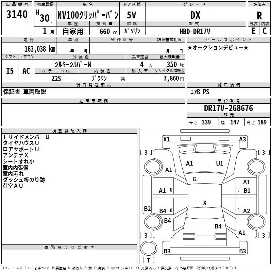
Task: Select the "登録番号" header
Action: point(122,39)
